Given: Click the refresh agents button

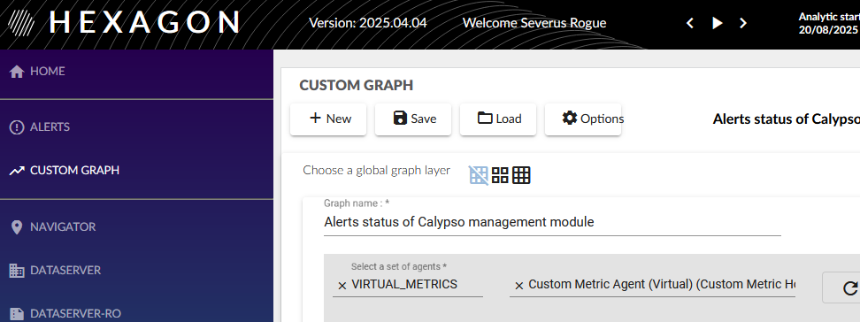Looking at the screenshot, I should (849, 287).
